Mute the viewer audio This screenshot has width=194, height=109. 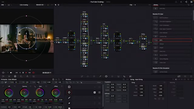11,73
